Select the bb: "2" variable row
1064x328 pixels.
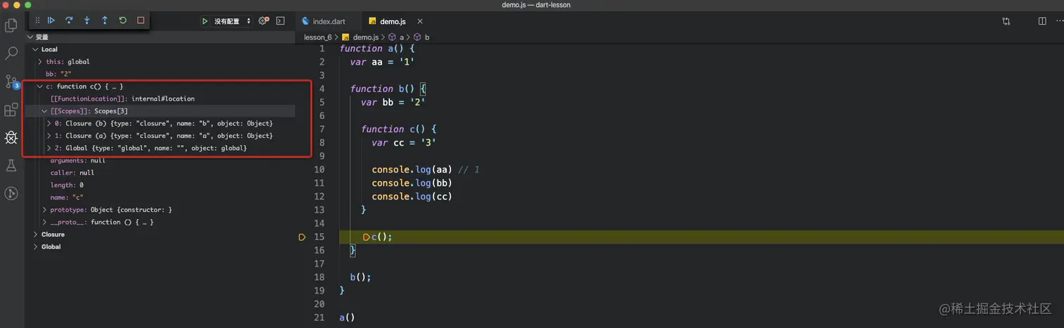pos(160,74)
